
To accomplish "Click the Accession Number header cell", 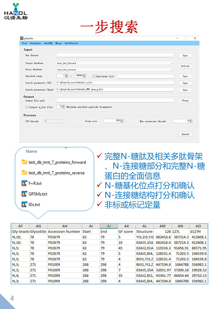I will [65, 232].
